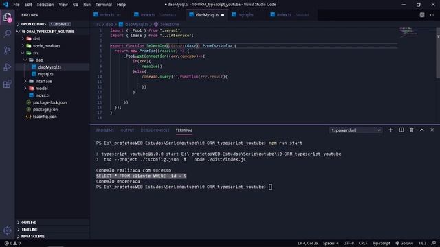Screen dimensions: 440x247
Task: Expand the model folder
Action: pos(52,89)
